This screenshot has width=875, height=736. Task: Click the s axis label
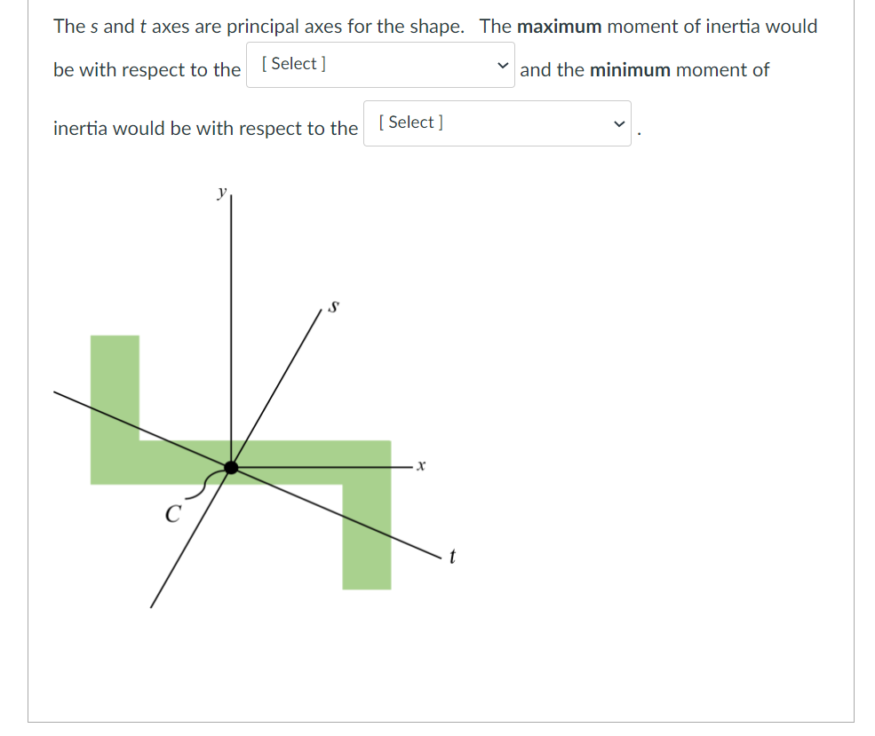tap(332, 306)
